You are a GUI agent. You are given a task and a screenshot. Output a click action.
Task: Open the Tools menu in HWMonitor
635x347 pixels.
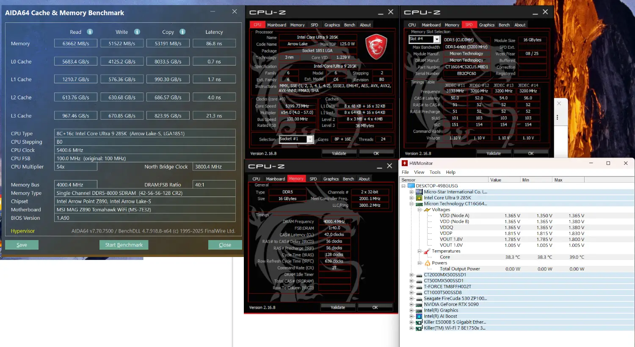point(435,172)
